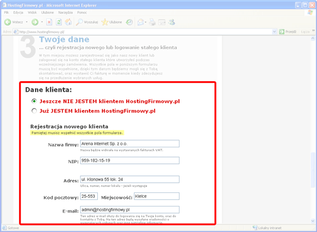Click the browser address URL field

click(145, 32)
